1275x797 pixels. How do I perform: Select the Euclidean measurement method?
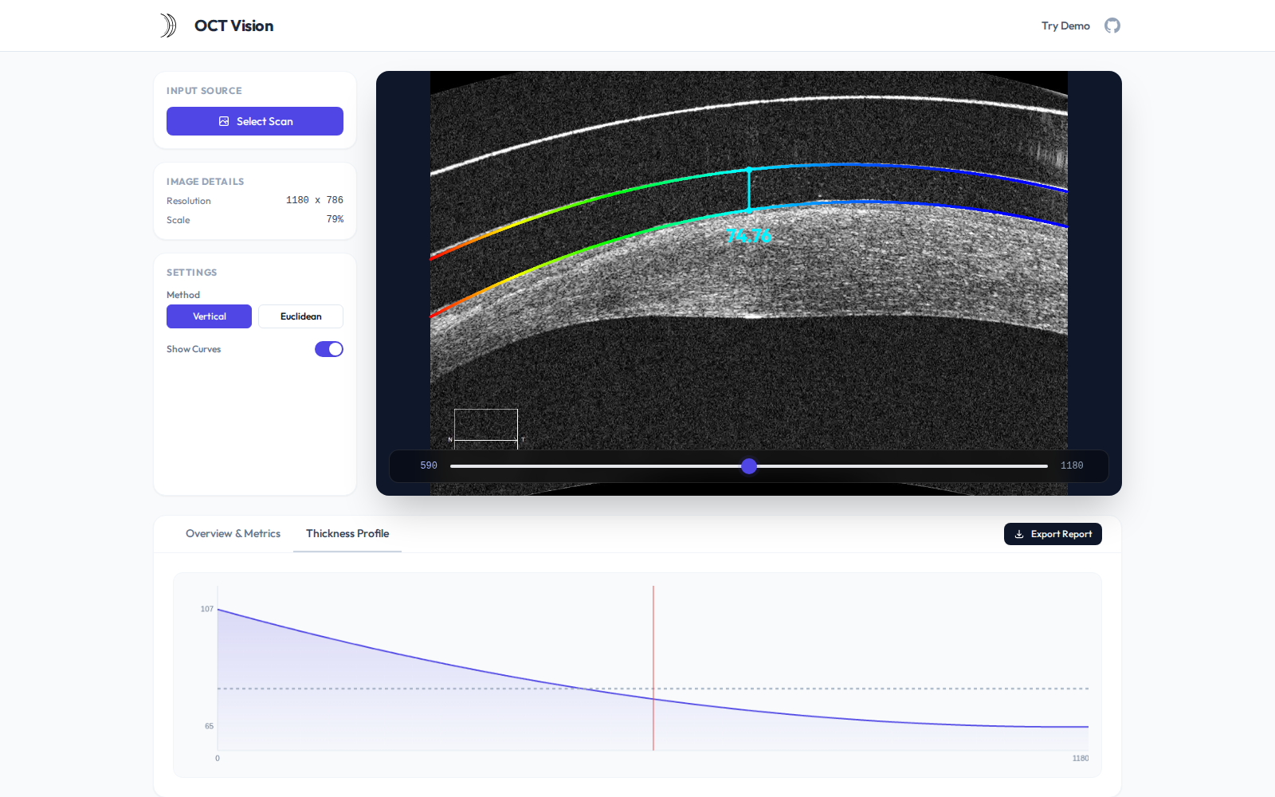click(300, 316)
